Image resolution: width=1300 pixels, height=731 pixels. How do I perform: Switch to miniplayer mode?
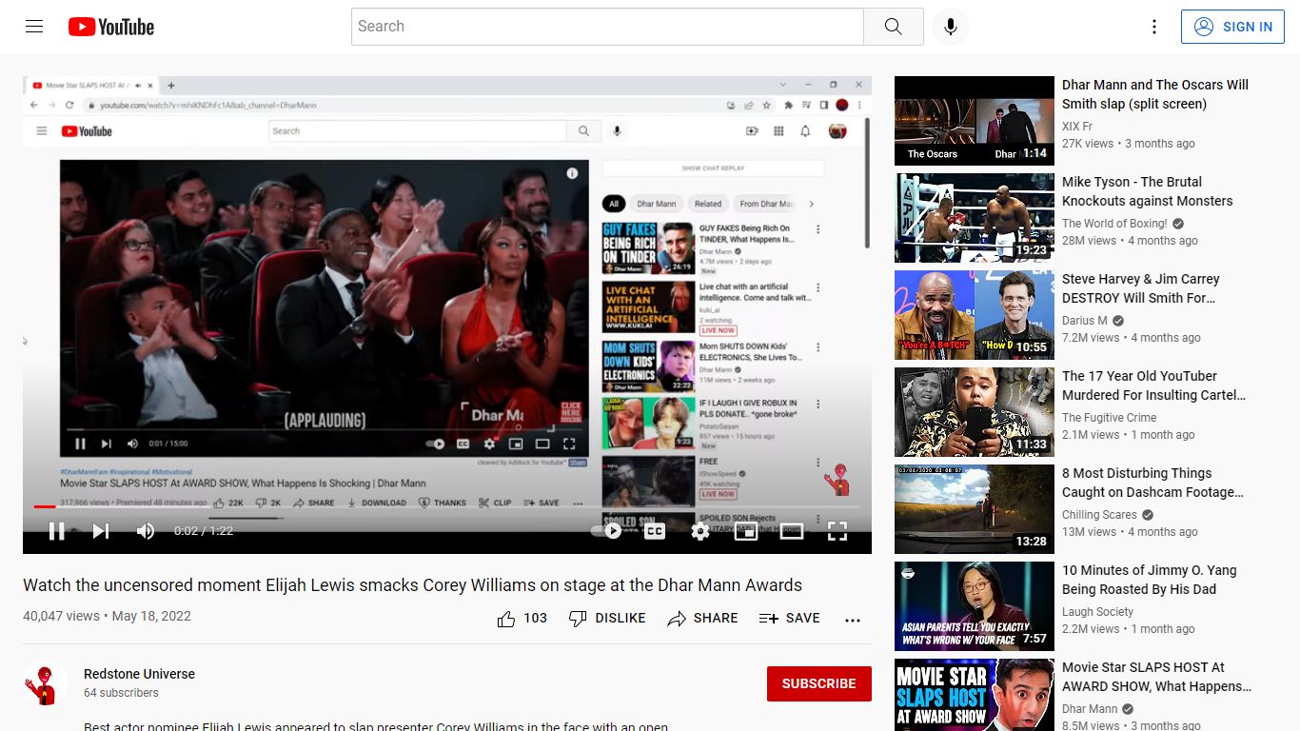tap(746, 531)
